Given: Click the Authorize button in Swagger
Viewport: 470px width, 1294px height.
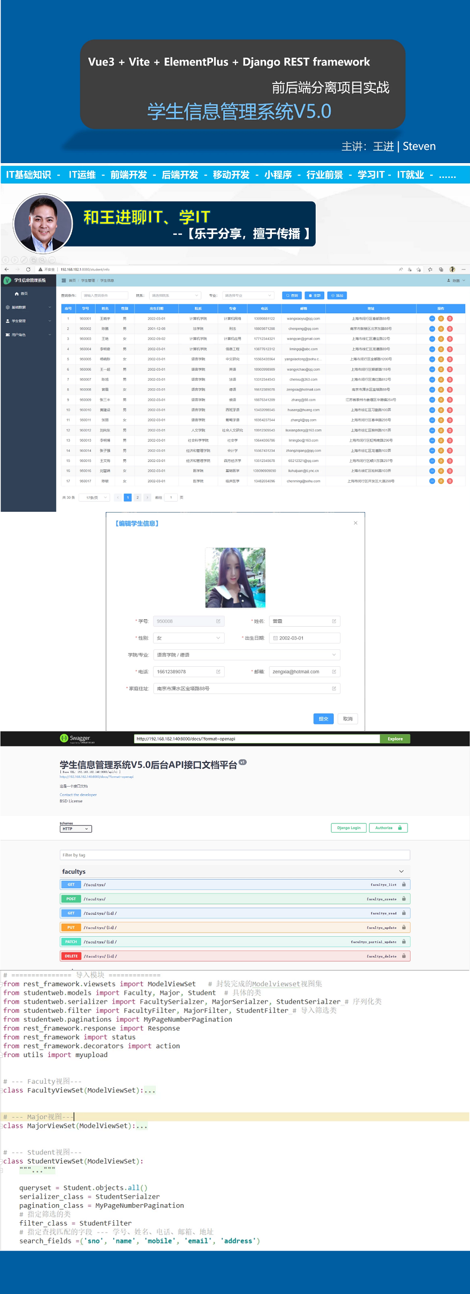Looking at the screenshot, I should tap(388, 828).
